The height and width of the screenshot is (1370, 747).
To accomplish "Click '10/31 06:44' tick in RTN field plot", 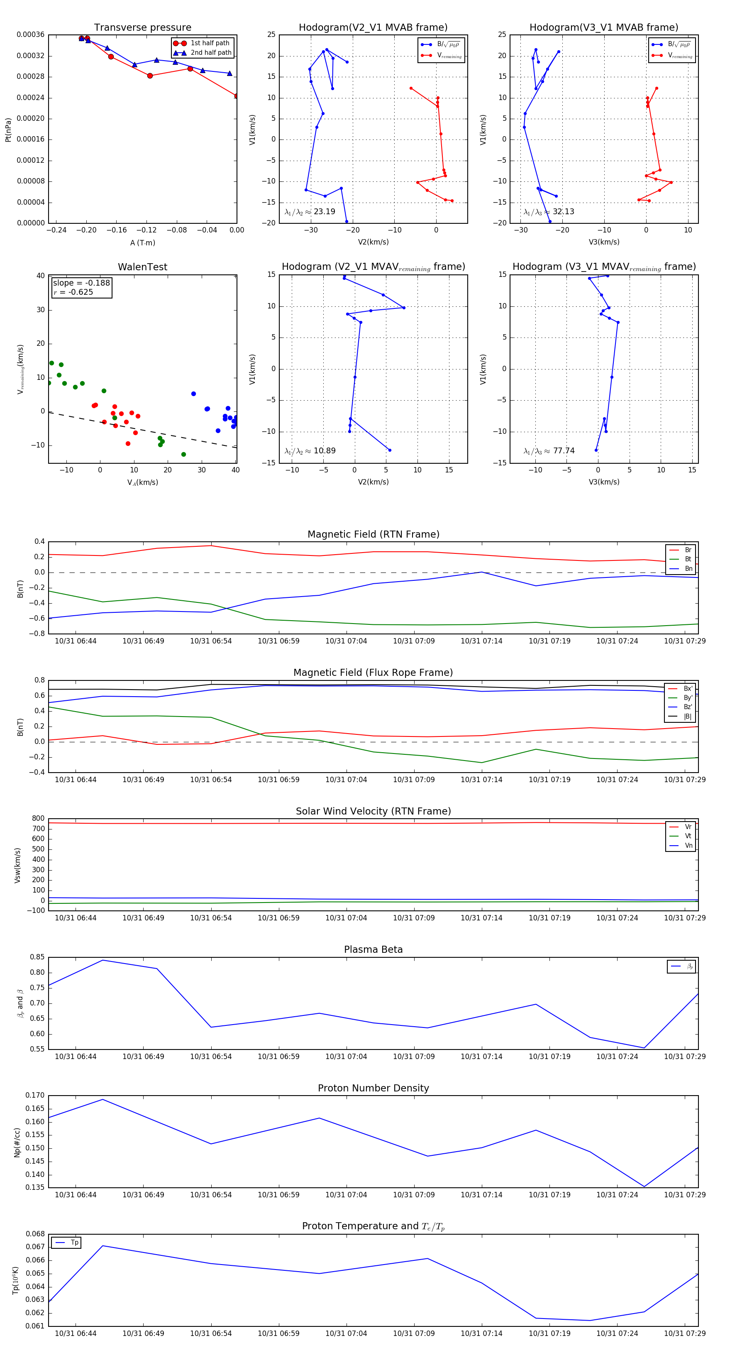I will (76, 641).
